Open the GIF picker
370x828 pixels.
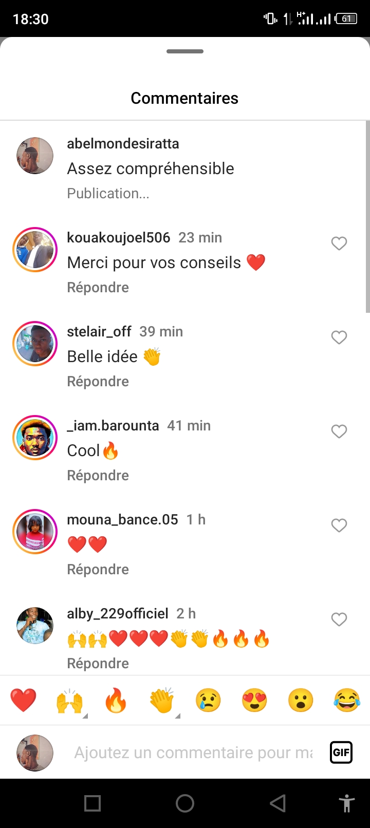point(341,752)
